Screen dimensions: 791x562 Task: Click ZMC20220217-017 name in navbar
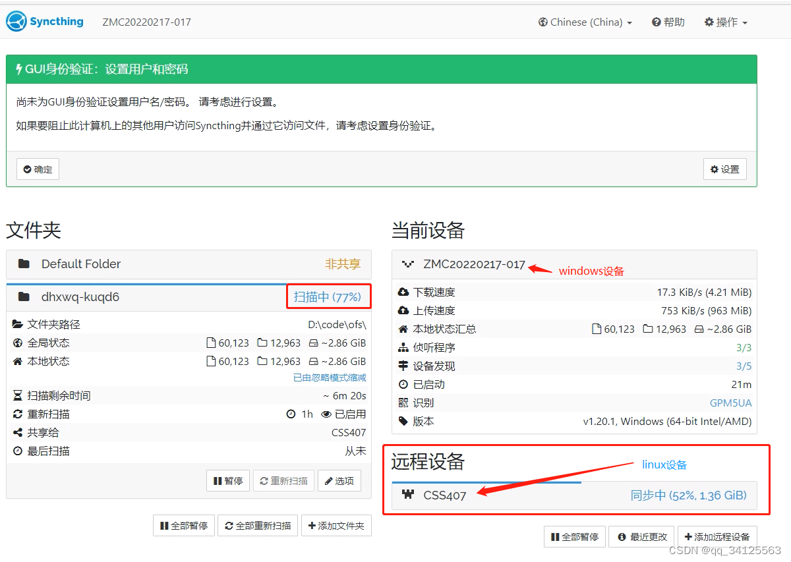(147, 22)
